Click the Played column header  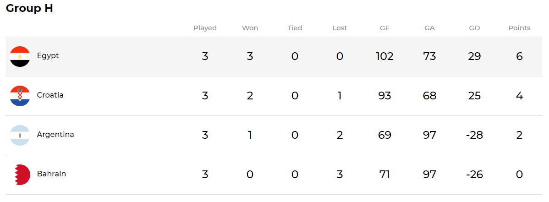pyautogui.click(x=205, y=28)
